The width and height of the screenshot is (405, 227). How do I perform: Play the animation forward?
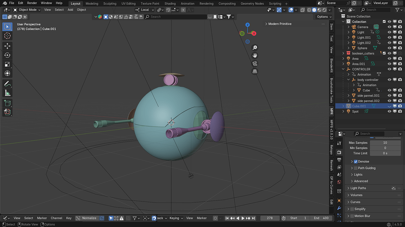click(243, 218)
